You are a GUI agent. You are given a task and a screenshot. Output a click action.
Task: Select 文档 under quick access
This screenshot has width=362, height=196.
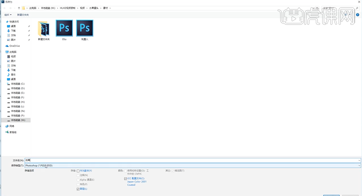(x=12, y=35)
